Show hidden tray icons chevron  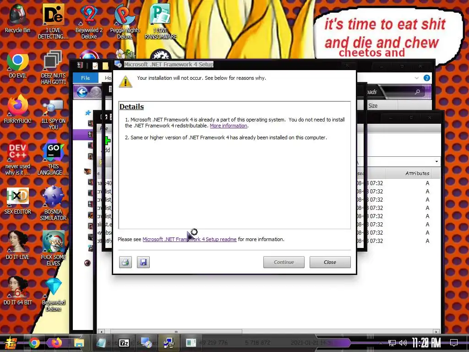coord(381,343)
